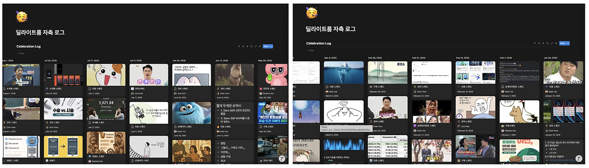
Task: Open the 수술 vs 시술 card thumbnail
Action: (64, 108)
